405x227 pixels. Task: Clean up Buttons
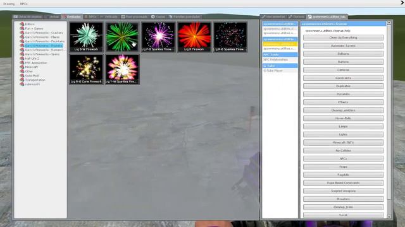coord(343,62)
